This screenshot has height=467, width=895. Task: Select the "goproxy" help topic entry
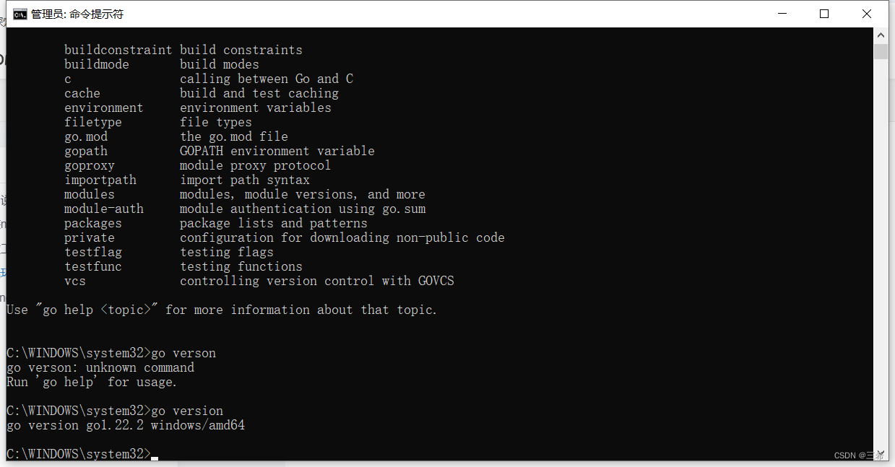click(x=89, y=165)
